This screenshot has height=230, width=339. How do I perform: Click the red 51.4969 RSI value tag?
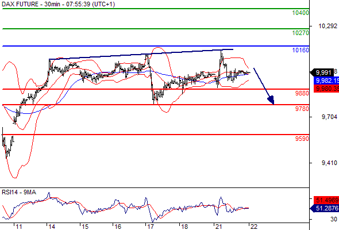pyautogui.click(x=326, y=200)
